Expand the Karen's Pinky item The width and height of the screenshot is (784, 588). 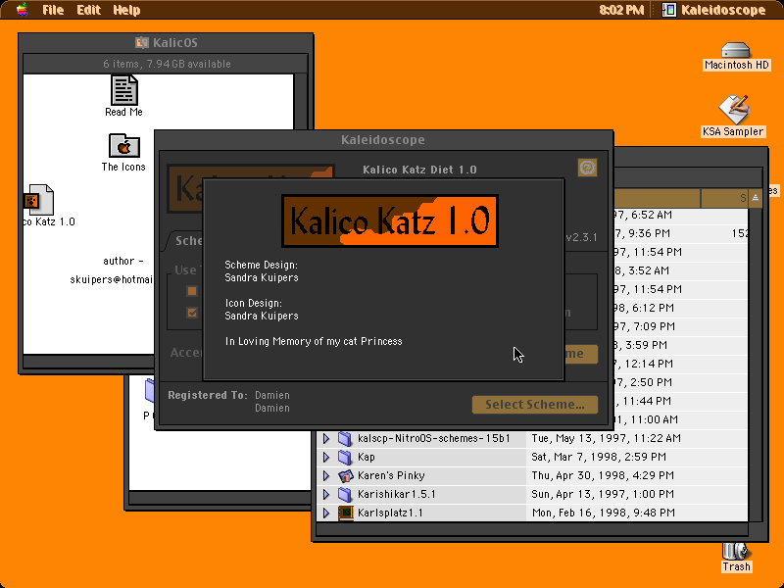[326, 475]
